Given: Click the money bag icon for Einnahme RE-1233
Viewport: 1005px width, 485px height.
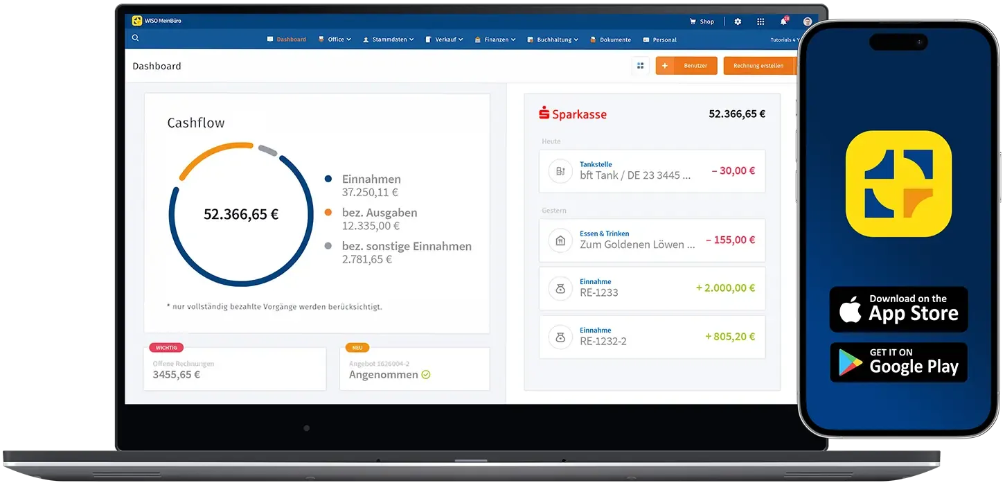Looking at the screenshot, I should pos(560,288).
